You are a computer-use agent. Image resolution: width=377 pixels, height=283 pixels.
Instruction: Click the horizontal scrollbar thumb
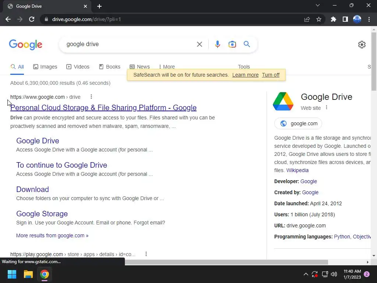pos(226,262)
